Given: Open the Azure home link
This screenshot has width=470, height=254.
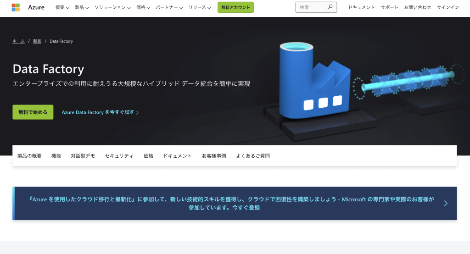Looking at the screenshot, I should tap(36, 7).
